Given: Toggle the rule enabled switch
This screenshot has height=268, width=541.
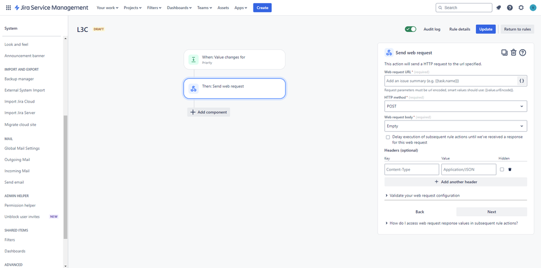Looking at the screenshot, I should click(x=410, y=29).
